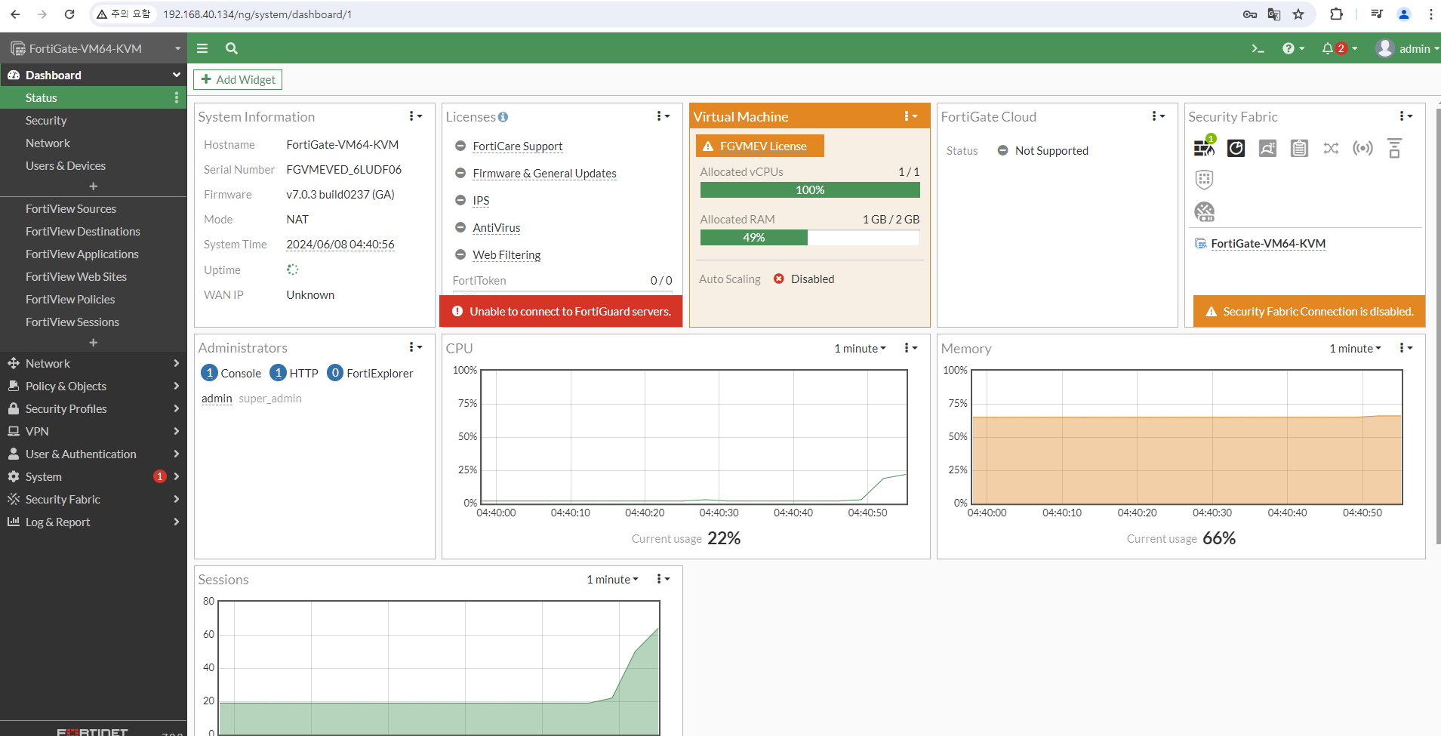Click the FGVMEV License button
The height and width of the screenshot is (736, 1441).
[759, 146]
